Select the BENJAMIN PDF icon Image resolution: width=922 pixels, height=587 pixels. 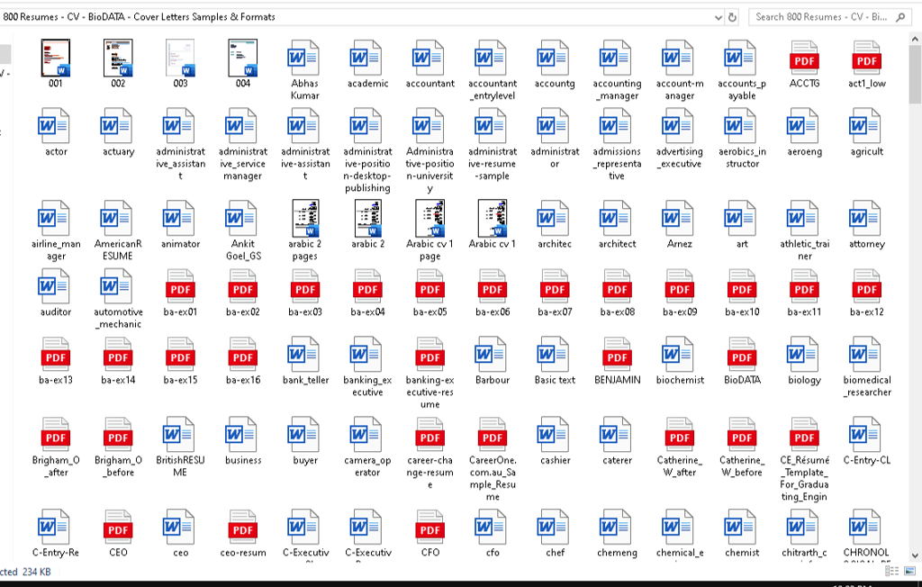[x=617, y=355]
